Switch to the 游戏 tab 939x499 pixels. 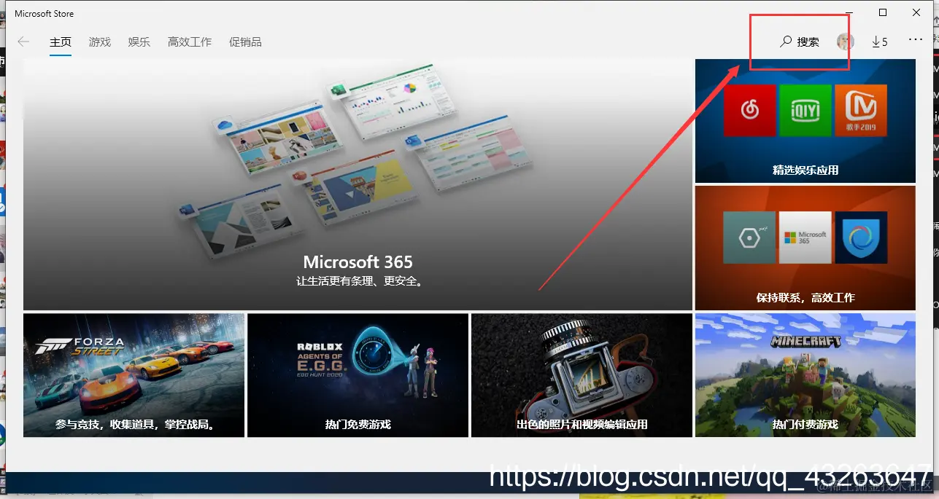point(100,42)
